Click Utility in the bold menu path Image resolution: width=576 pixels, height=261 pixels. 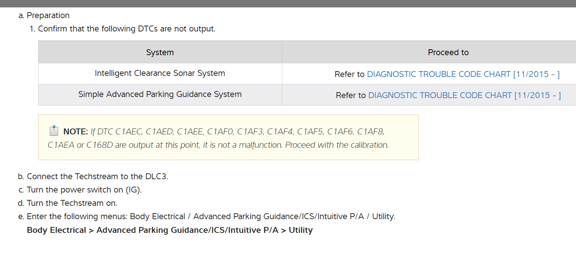tap(300, 230)
